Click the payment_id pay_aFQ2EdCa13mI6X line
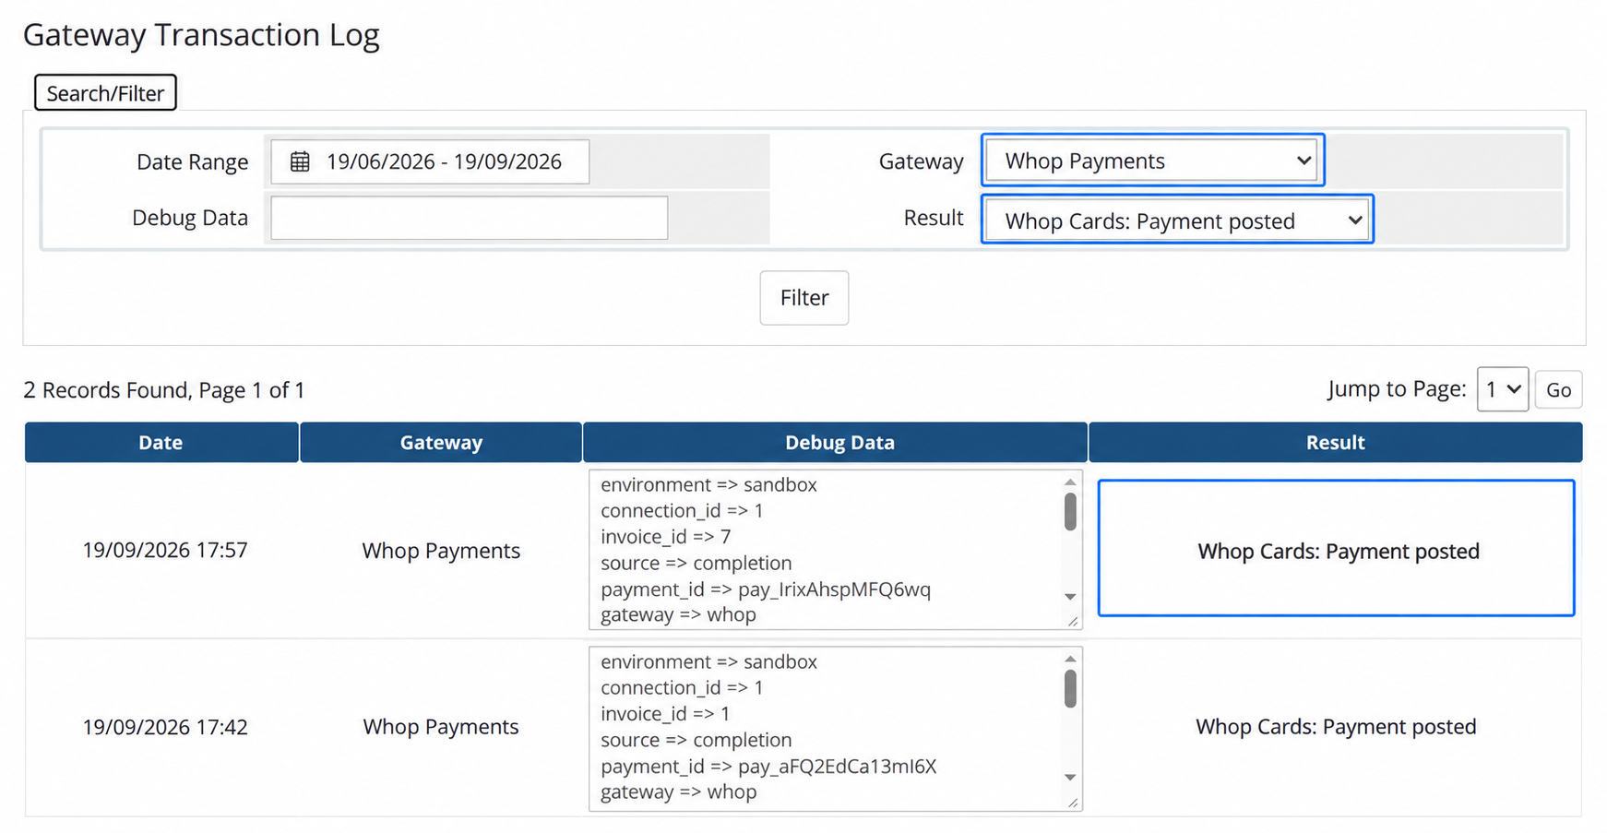 [x=768, y=767]
